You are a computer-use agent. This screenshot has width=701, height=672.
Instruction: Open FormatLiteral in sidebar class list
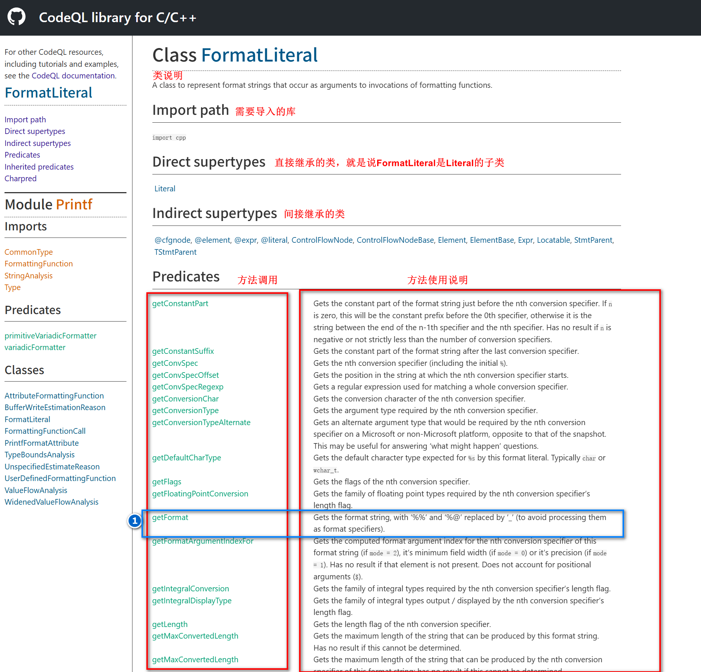pyautogui.click(x=27, y=419)
